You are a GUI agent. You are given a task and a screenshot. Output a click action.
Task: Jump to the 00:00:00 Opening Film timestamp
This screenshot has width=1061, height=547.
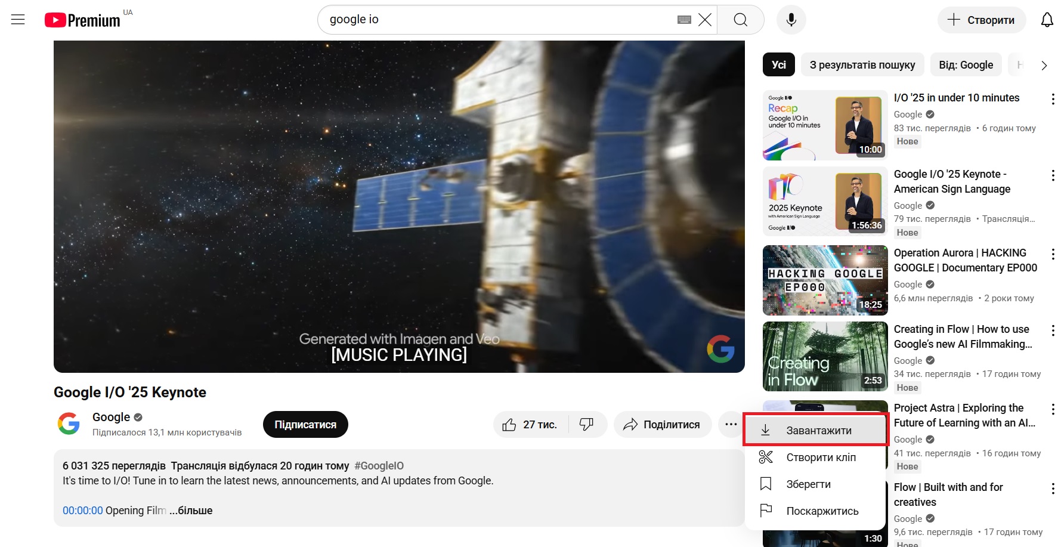click(83, 511)
